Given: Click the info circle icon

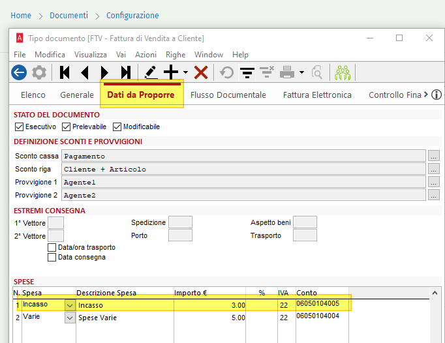Looking at the screenshot, I should (x=437, y=95).
